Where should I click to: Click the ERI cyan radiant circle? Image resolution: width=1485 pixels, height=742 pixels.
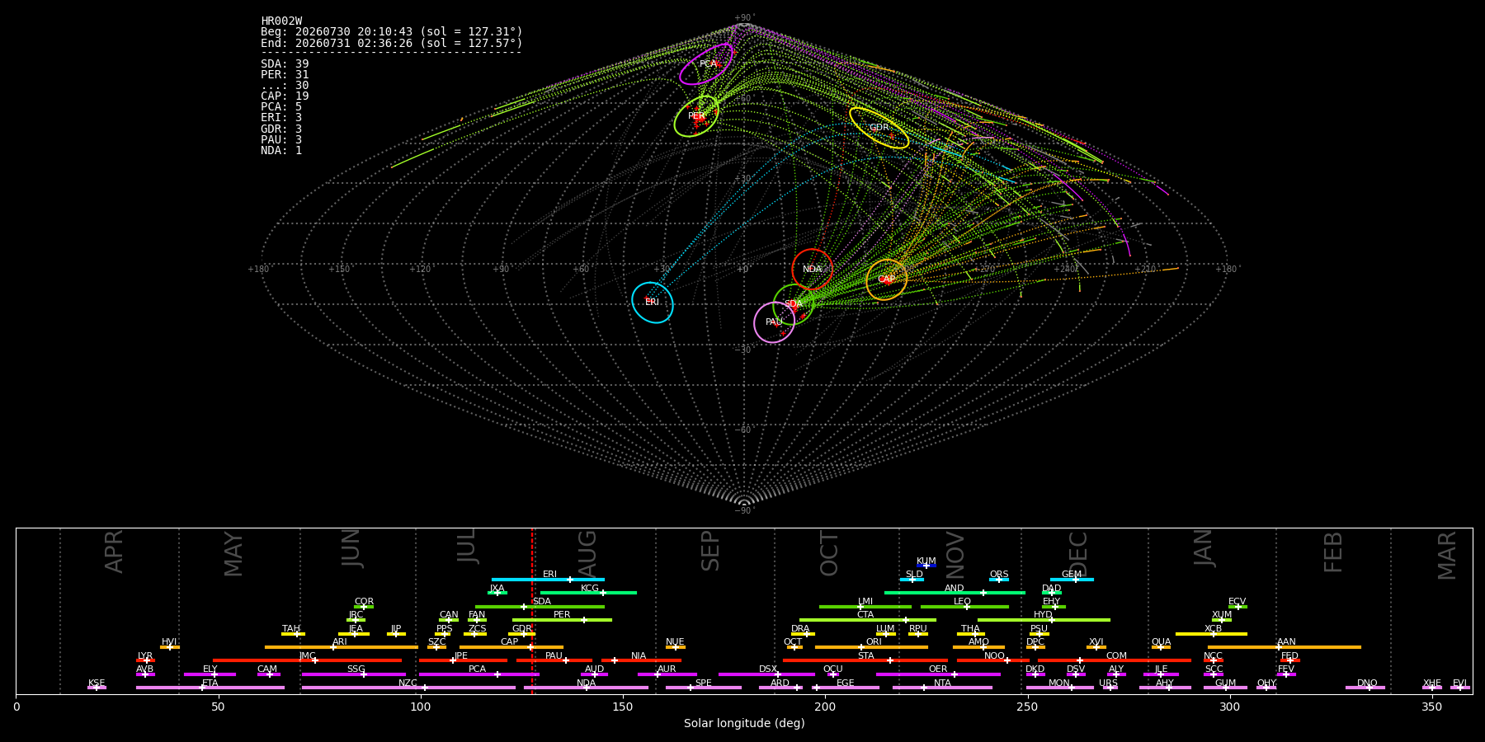tap(653, 303)
